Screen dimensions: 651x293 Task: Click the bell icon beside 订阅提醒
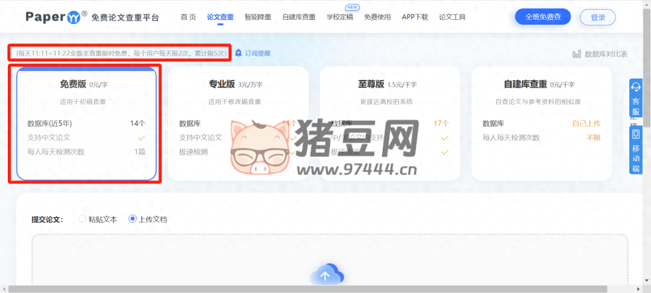click(239, 53)
